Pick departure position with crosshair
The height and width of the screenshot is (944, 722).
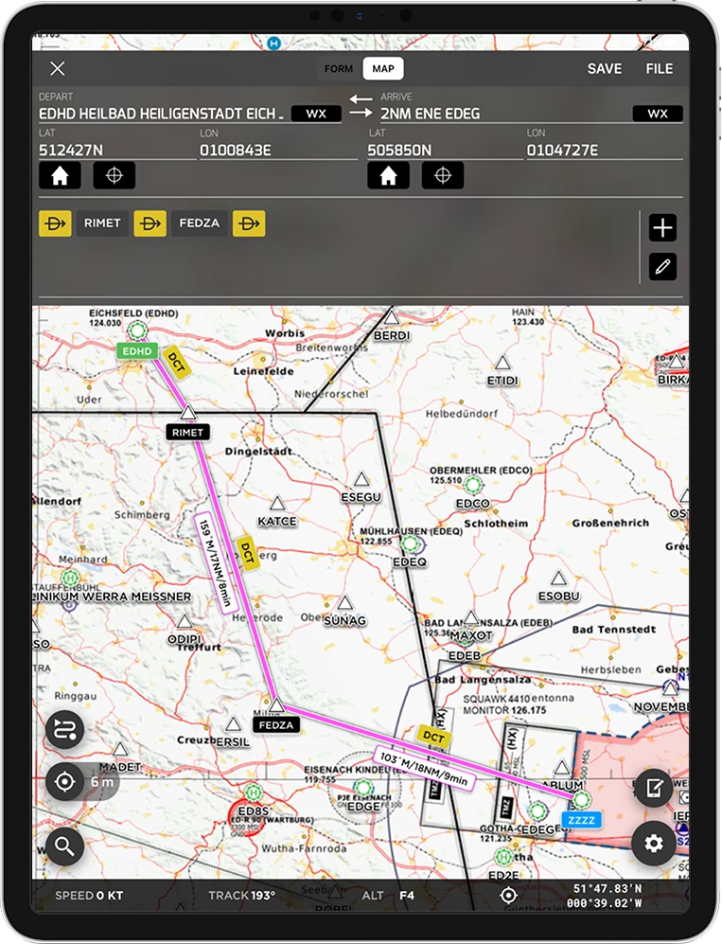(x=114, y=176)
